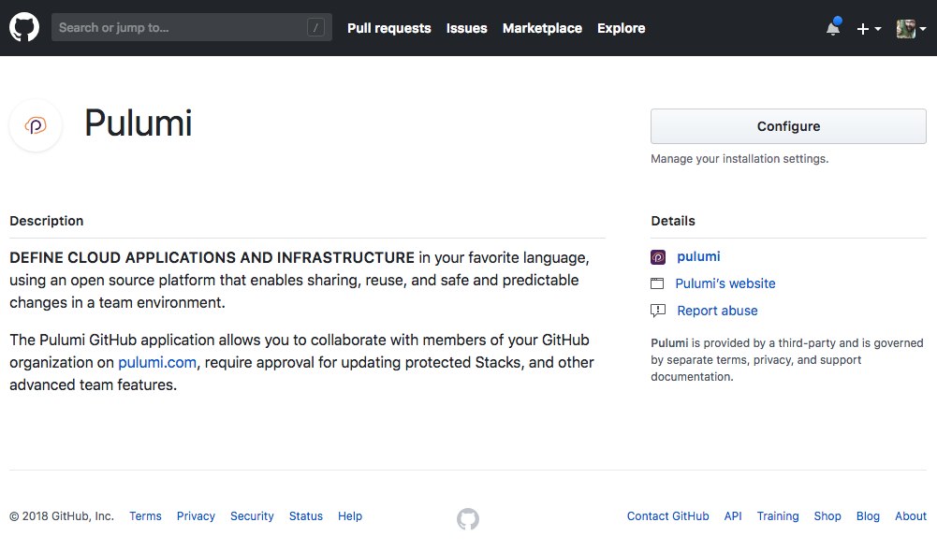This screenshot has width=937, height=551.
Task: Open the Help footer link
Action: click(x=350, y=515)
